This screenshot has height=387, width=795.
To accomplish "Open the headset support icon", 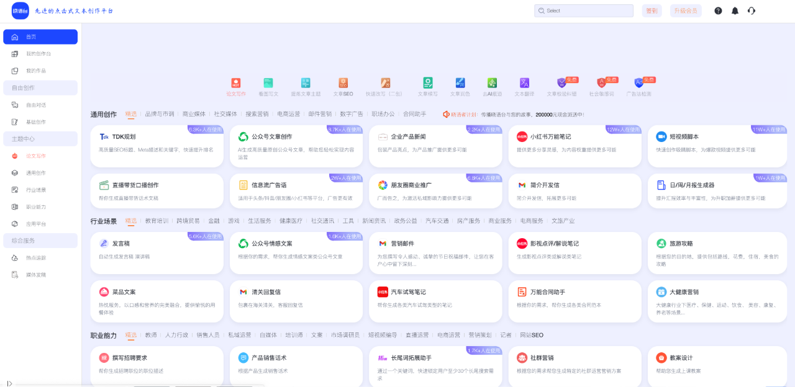I will point(752,11).
